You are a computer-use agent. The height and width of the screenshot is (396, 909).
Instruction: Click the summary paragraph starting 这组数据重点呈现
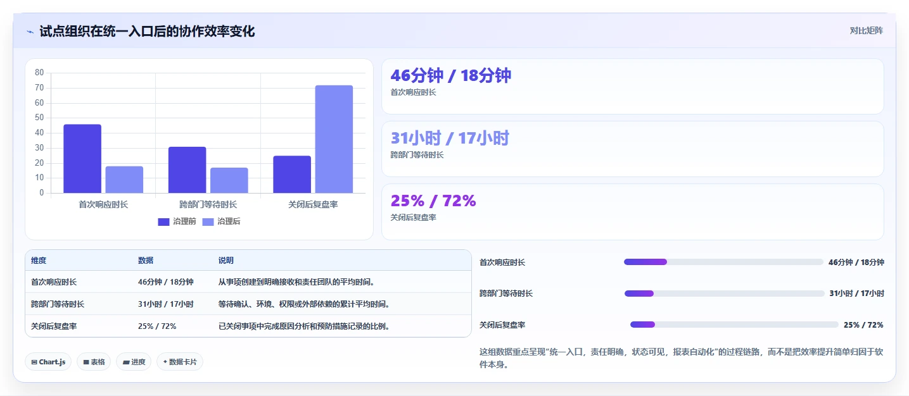point(682,358)
